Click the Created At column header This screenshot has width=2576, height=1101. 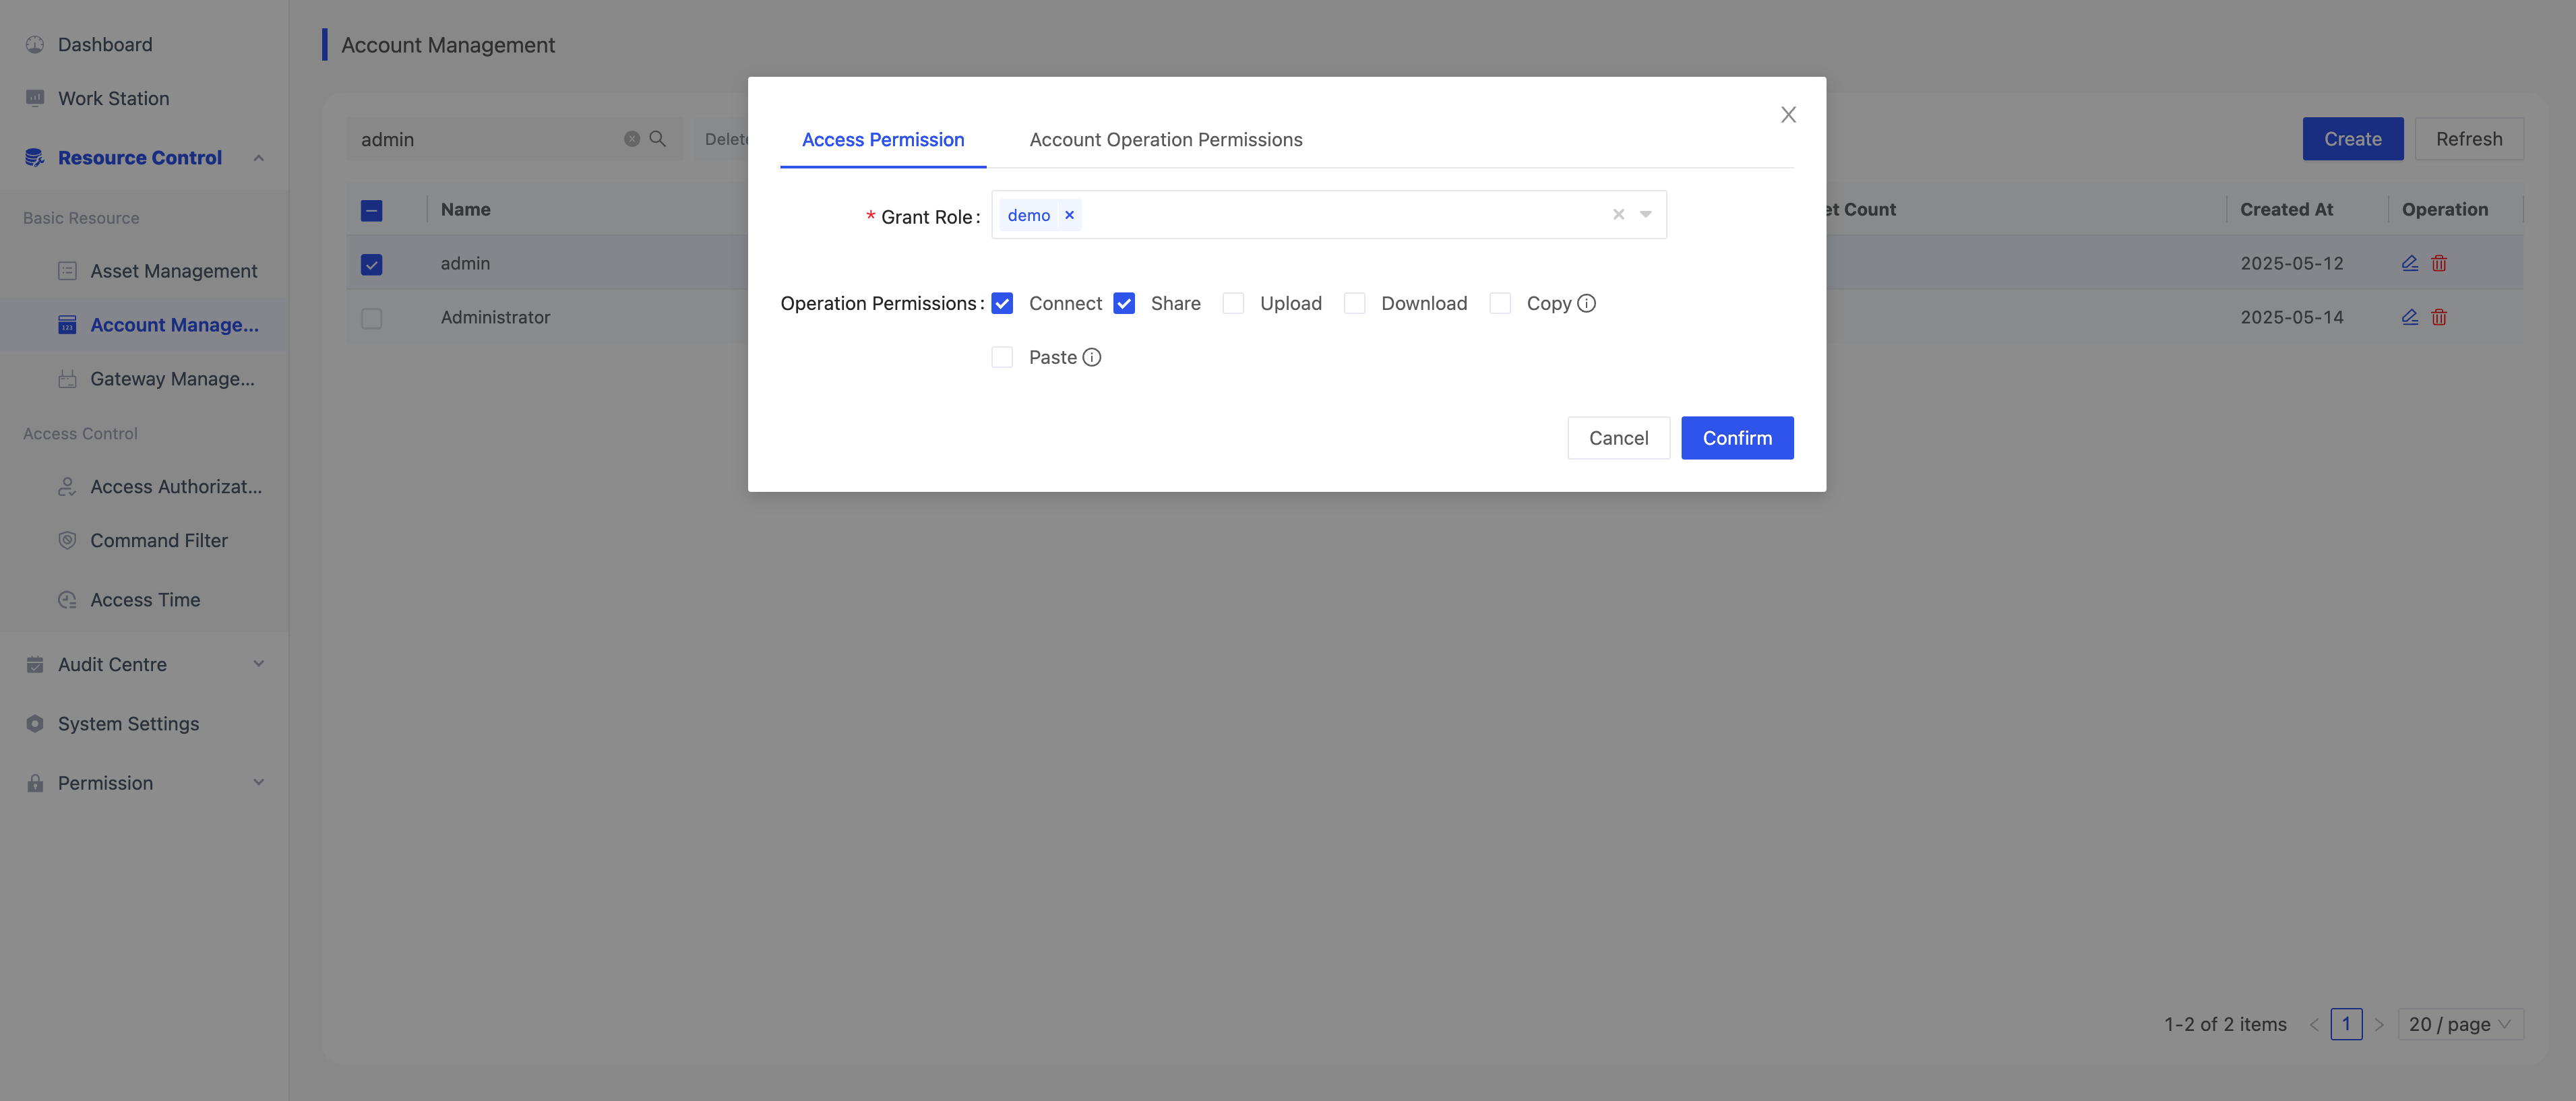pyautogui.click(x=2286, y=210)
